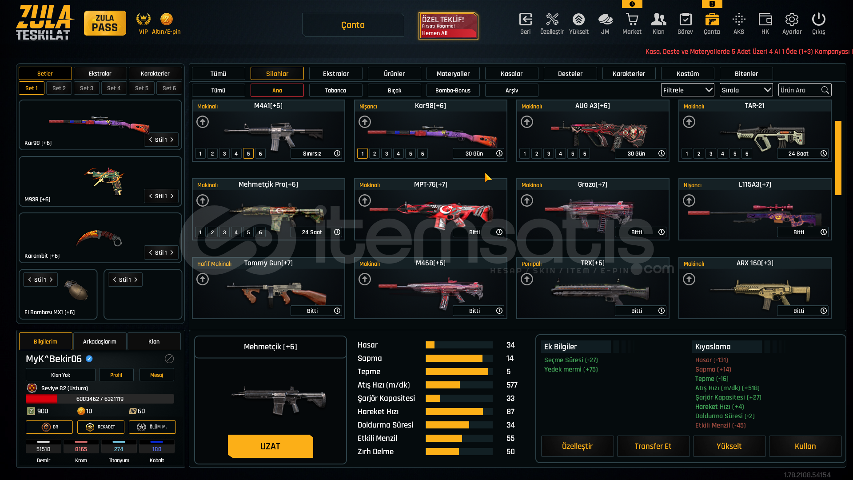Click clock icon on TAR-21 24 Saat
The image size is (853, 480).
[824, 153]
